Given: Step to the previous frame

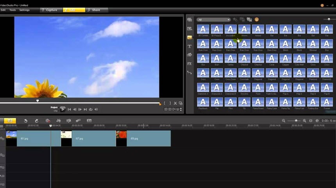Looking at the screenshot, I should coord(75,109).
